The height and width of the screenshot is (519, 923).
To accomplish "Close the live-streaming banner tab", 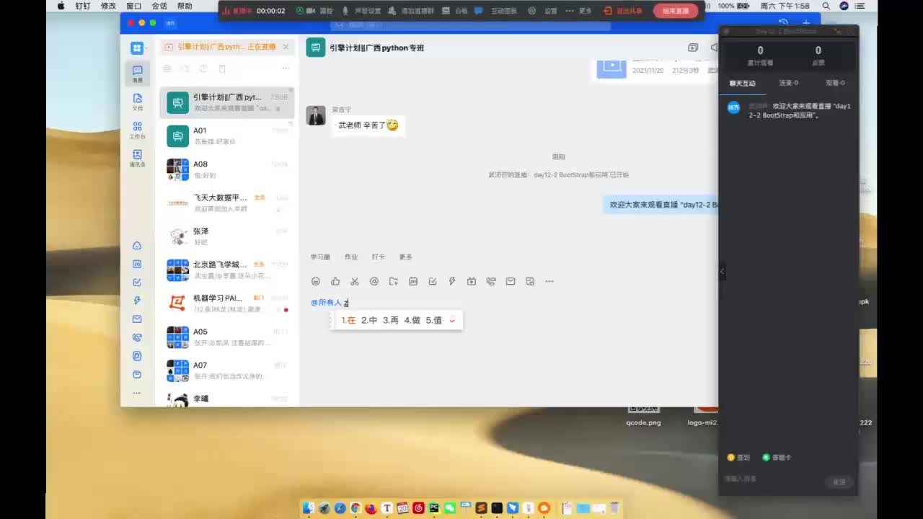I will click(286, 47).
